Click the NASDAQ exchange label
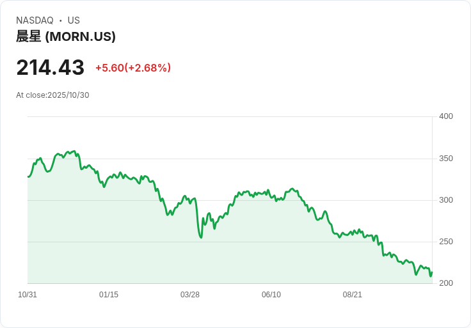Image resolution: width=471 pixels, height=328 pixels. pyautogui.click(x=35, y=20)
